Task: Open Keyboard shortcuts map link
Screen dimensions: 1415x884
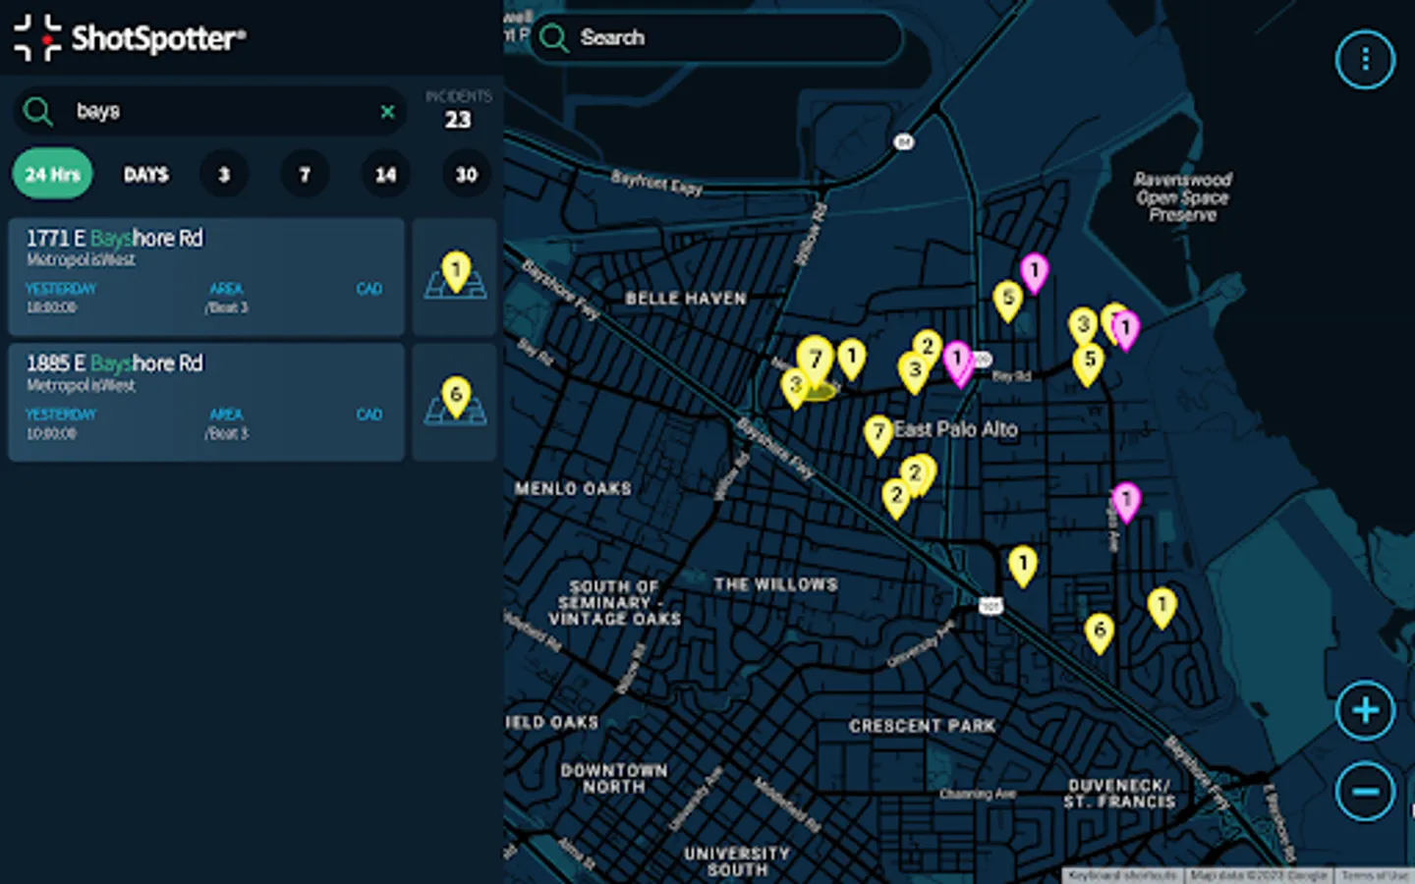Action: point(1122,875)
